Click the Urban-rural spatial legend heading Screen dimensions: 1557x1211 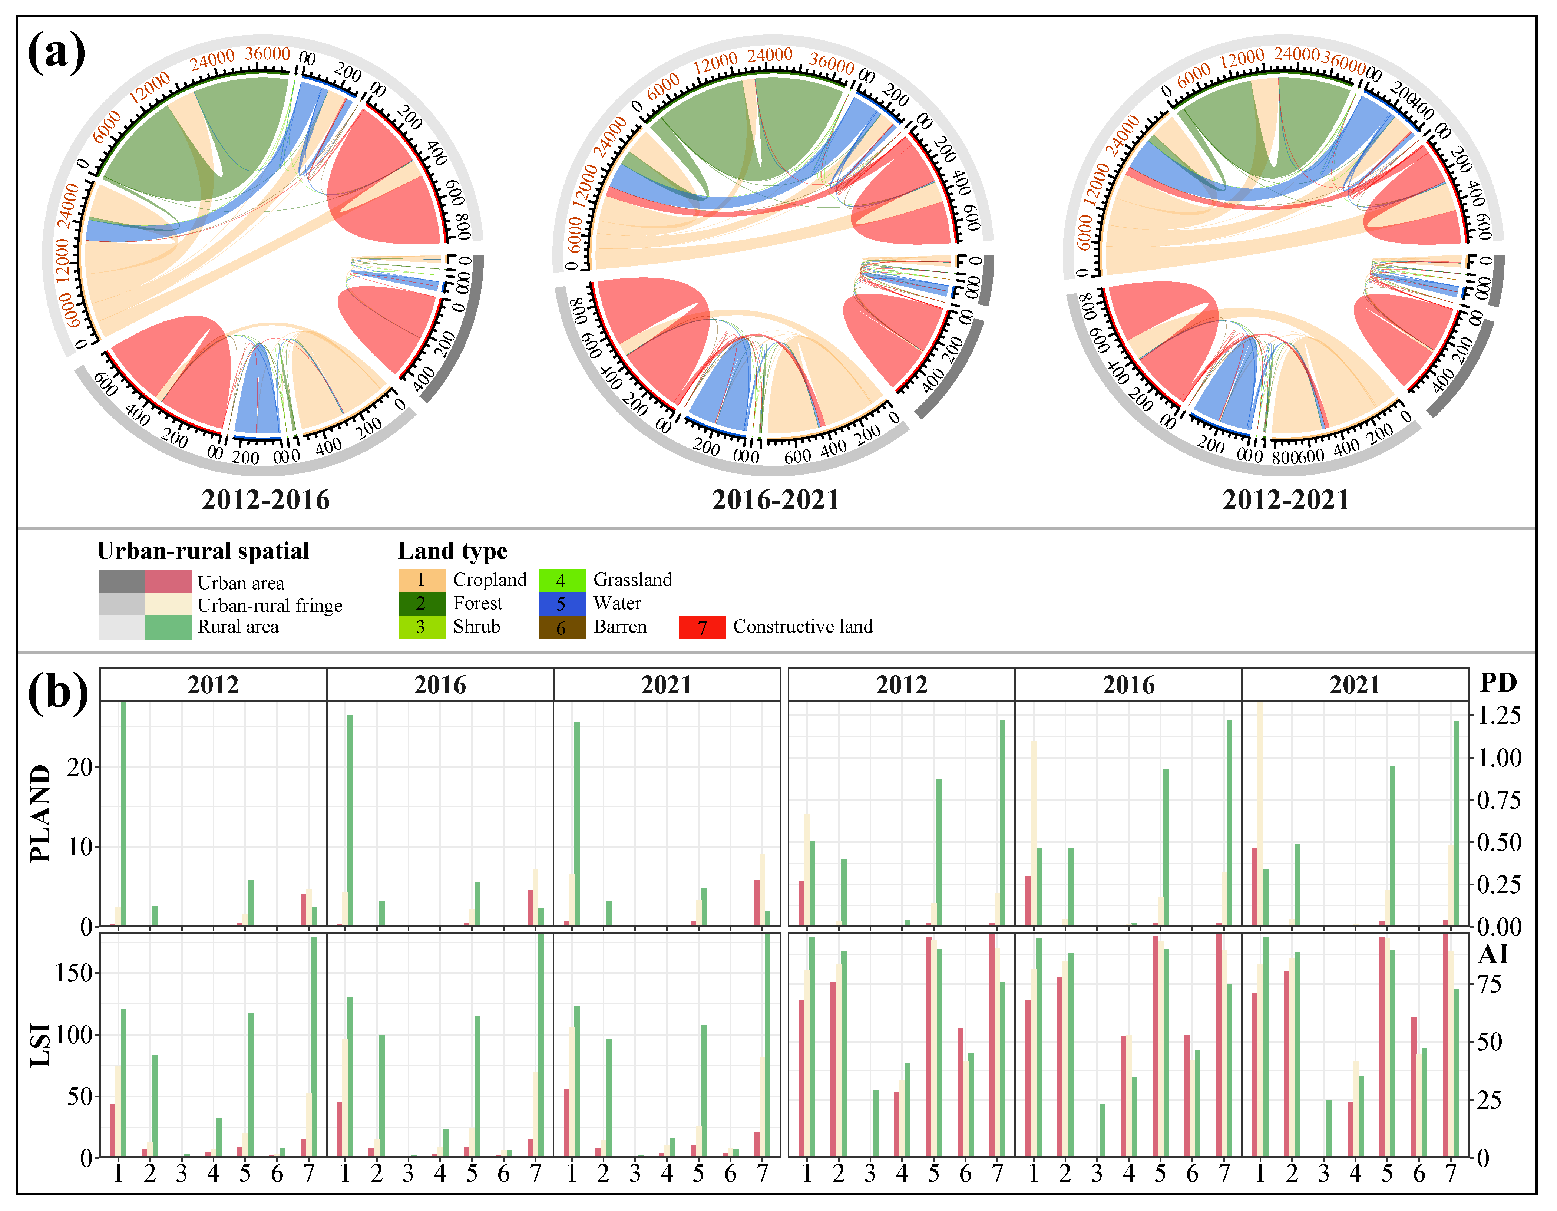click(x=203, y=551)
